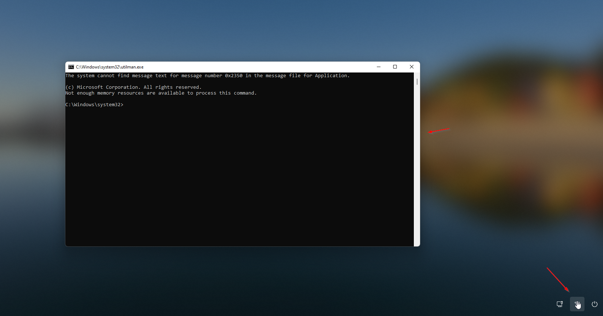The height and width of the screenshot is (316, 603).
Task: Click the command prompt icon in title bar
Action: (71, 67)
